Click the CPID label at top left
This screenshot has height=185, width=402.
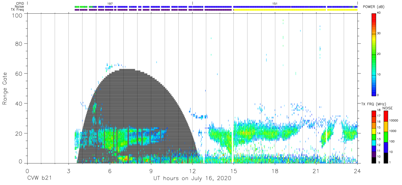tap(20, 3)
